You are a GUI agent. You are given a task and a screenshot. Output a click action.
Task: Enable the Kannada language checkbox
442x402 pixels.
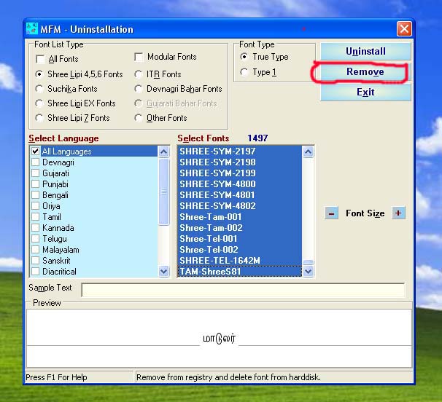tap(35, 228)
